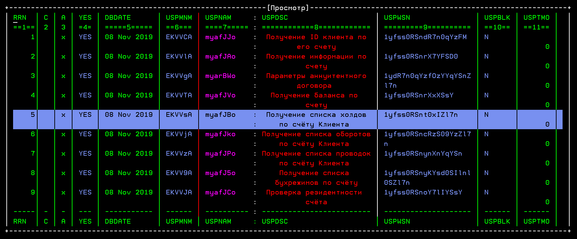This screenshot has height=239, width=577.
Task: Click the USPNAM value myafJPo
Action: tap(220, 154)
